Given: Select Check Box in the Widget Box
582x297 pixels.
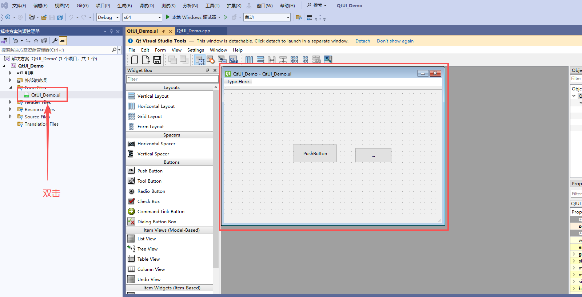Looking at the screenshot, I should (148, 201).
